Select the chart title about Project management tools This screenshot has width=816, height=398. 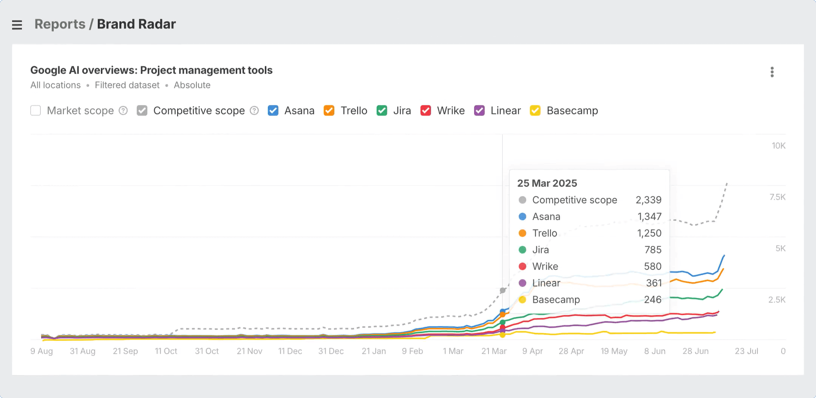pos(151,70)
